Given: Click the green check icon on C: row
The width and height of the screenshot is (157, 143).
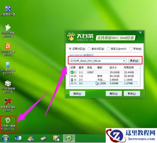Looking at the screenshot, I should 72,72.
